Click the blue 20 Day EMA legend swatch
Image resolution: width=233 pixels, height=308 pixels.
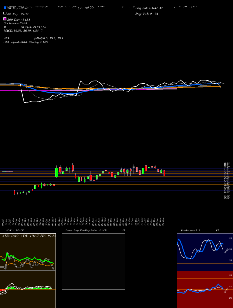coord(5,8)
